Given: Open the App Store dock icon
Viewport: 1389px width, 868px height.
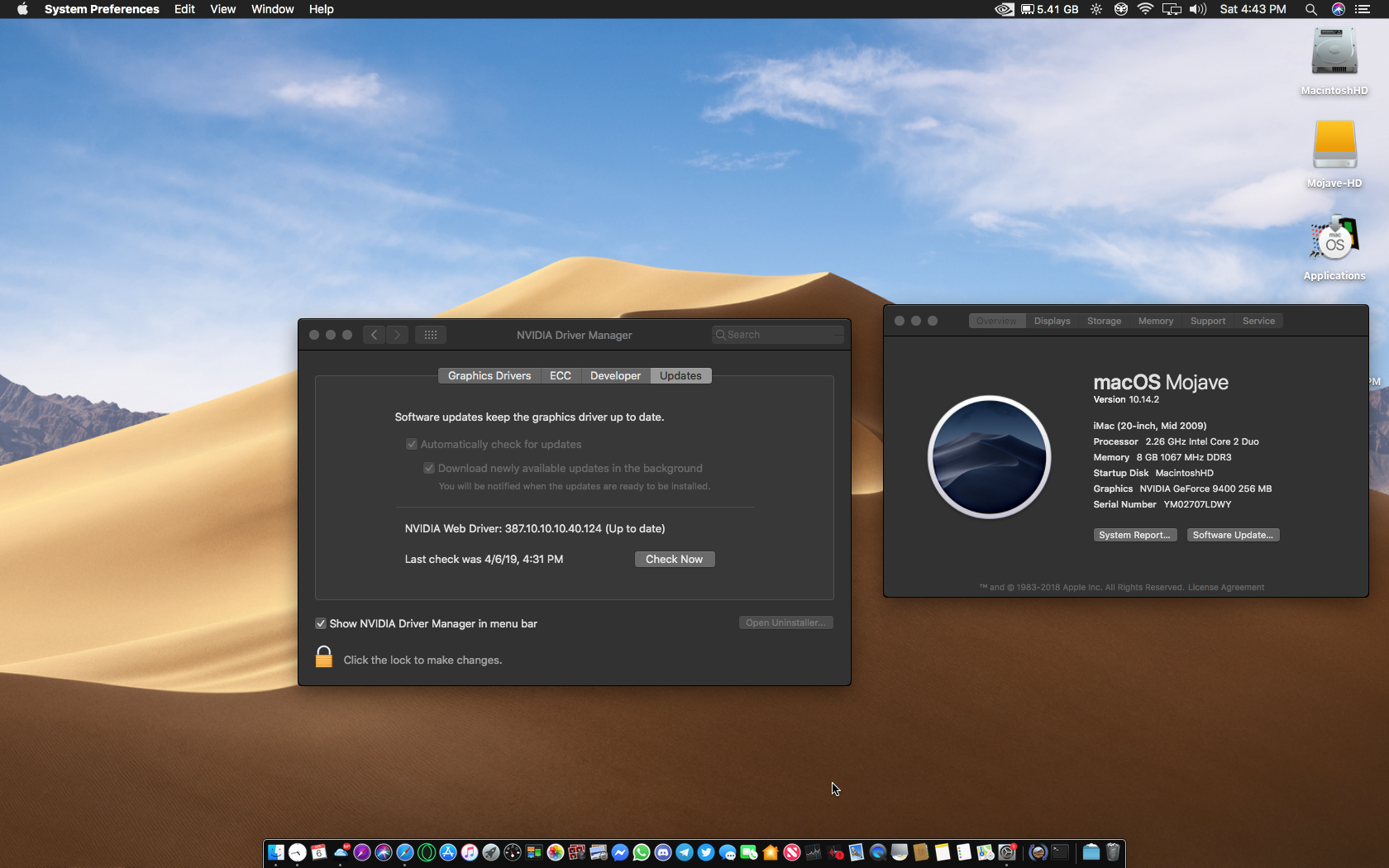Looking at the screenshot, I should point(448,852).
